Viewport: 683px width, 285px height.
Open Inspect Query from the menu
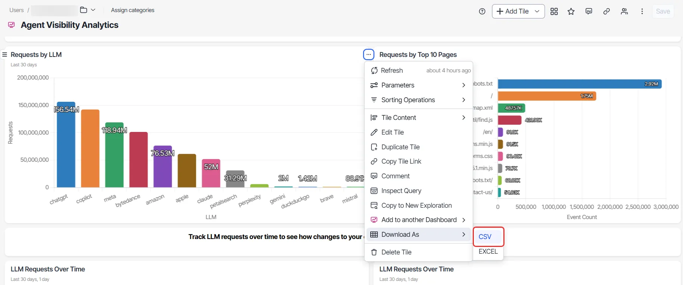pyautogui.click(x=419, y=191)
